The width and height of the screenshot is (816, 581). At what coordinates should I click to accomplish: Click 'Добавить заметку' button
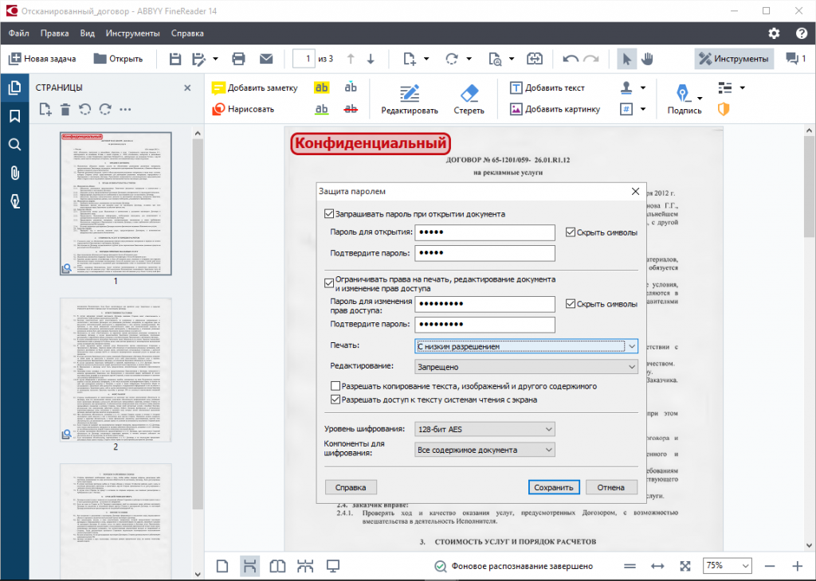255,88
